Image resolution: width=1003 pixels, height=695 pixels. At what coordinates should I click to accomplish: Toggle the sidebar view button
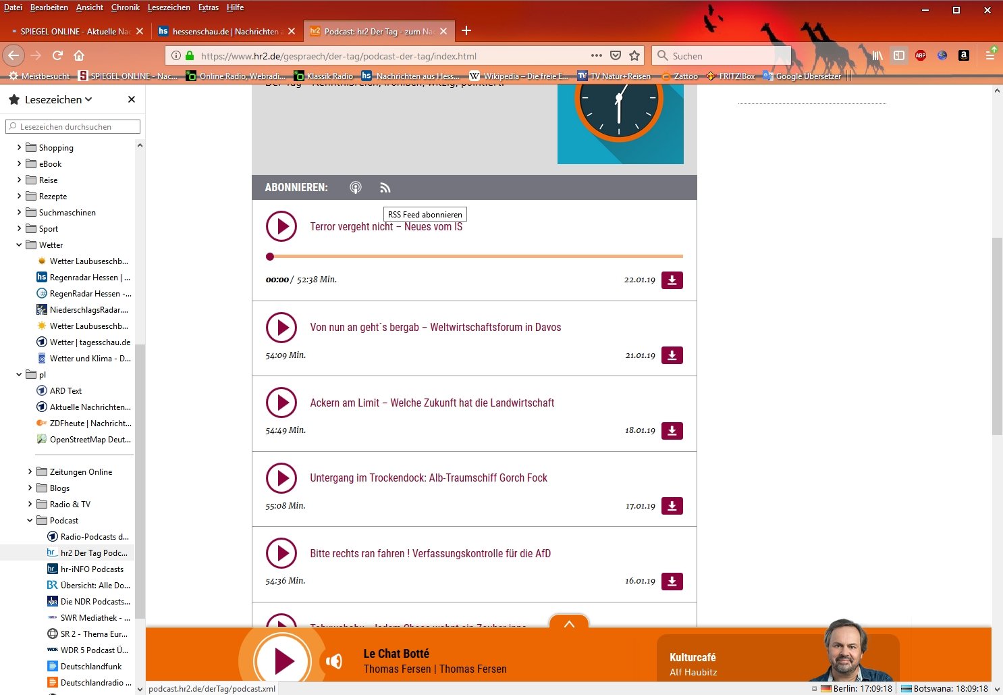click(x=899, y=55)
